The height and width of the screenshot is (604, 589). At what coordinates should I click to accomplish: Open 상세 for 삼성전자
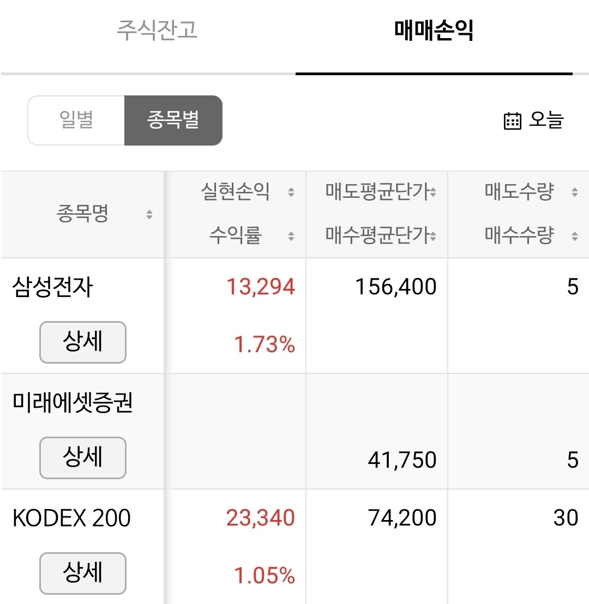tap(83, 342)
